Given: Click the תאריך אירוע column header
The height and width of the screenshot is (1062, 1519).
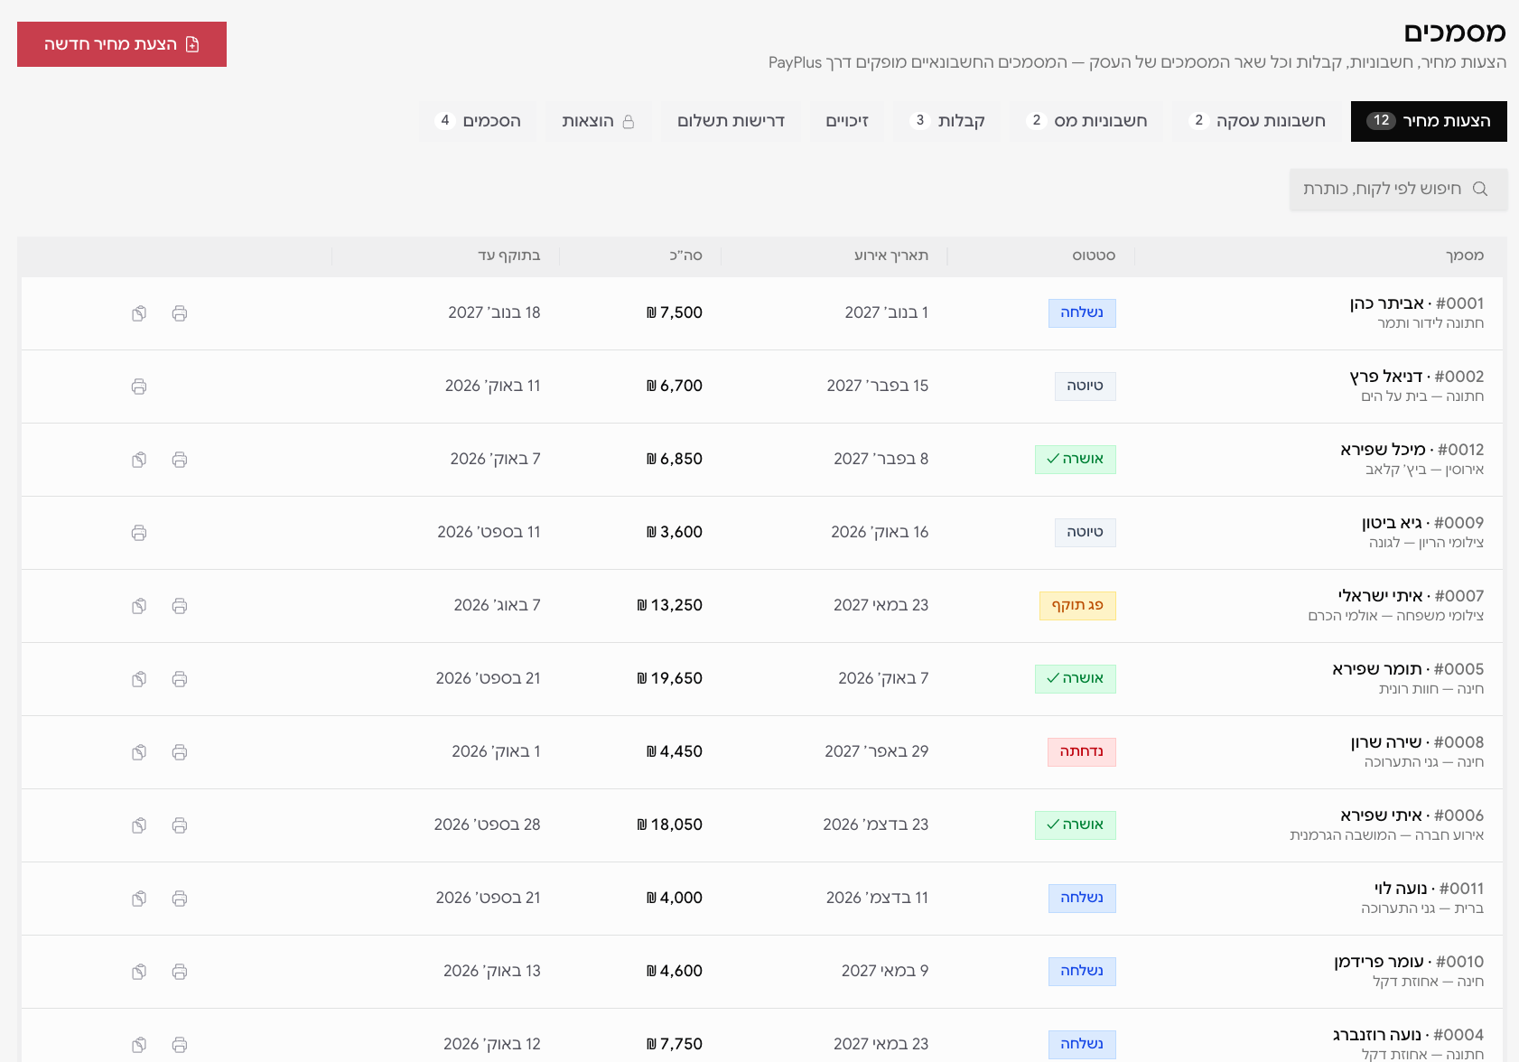Looking at the screenshot, I should pyautogui.click(x=891, y=256).
